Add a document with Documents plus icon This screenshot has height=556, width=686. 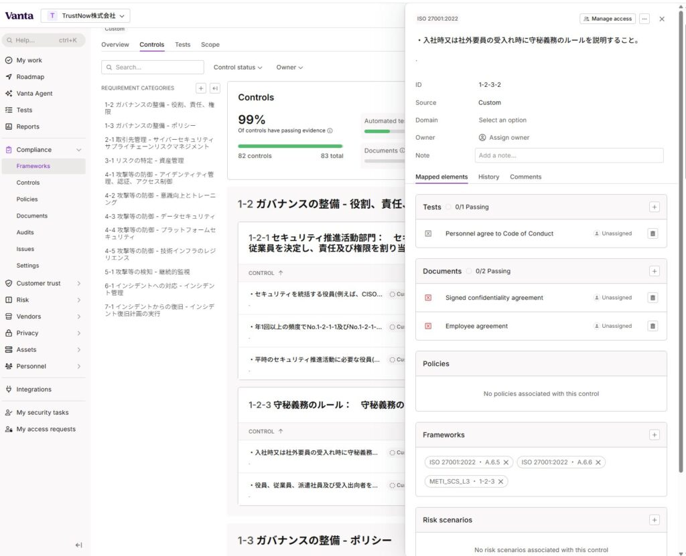pos(654,271)
